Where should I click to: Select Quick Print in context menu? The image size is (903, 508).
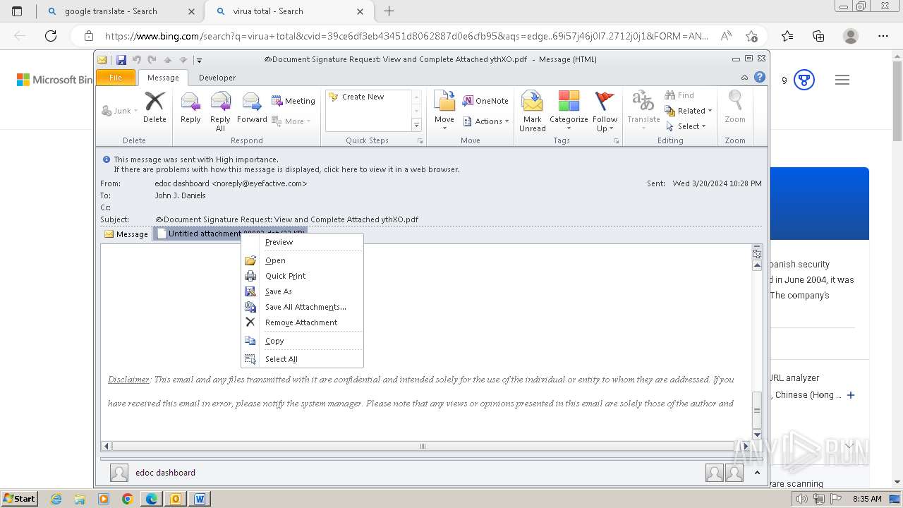[302, 276]
